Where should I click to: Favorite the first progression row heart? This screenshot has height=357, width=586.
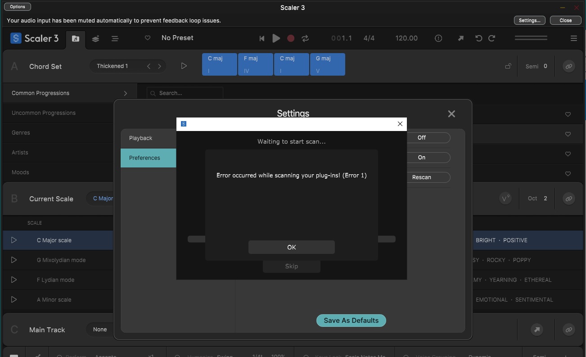(x=568, y=114)
